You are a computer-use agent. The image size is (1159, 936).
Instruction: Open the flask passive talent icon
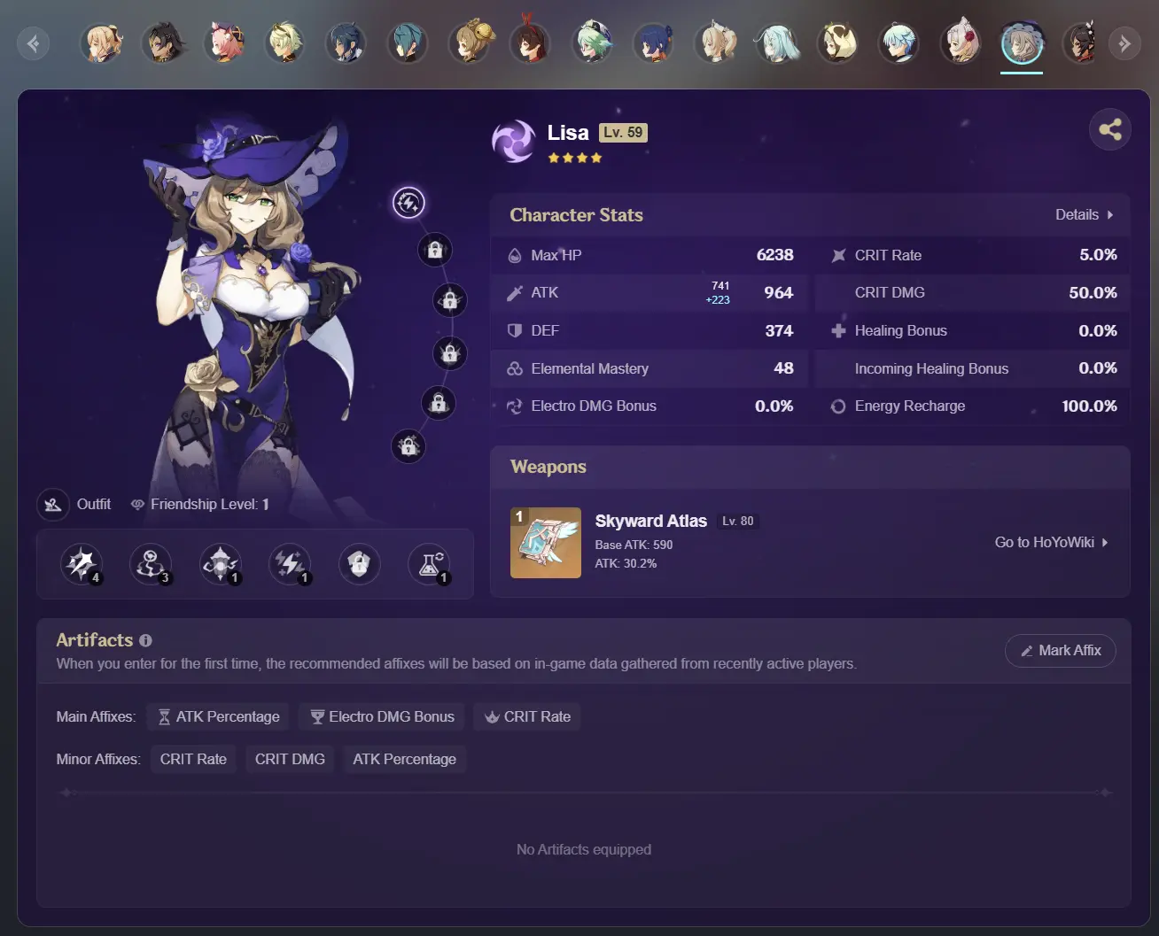tap(429, 564)
